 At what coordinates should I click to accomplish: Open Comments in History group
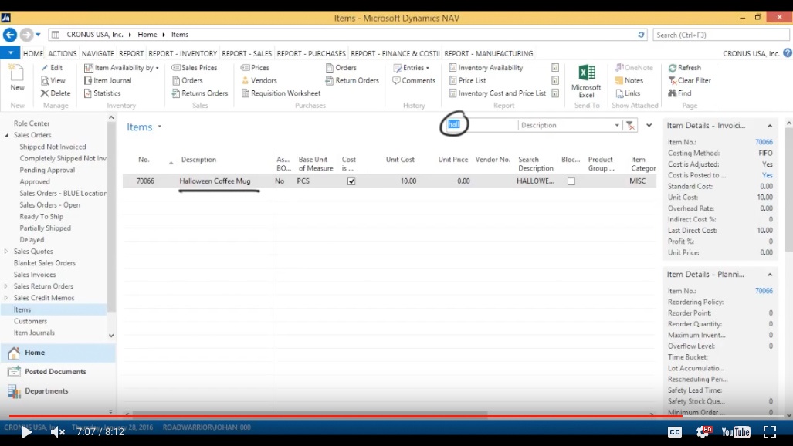click(414, 80)
